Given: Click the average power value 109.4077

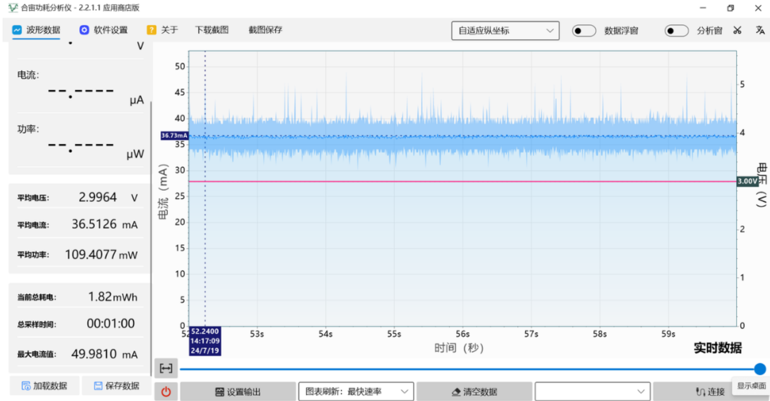Looking at the screenshot, I should (x=91, y=254).
